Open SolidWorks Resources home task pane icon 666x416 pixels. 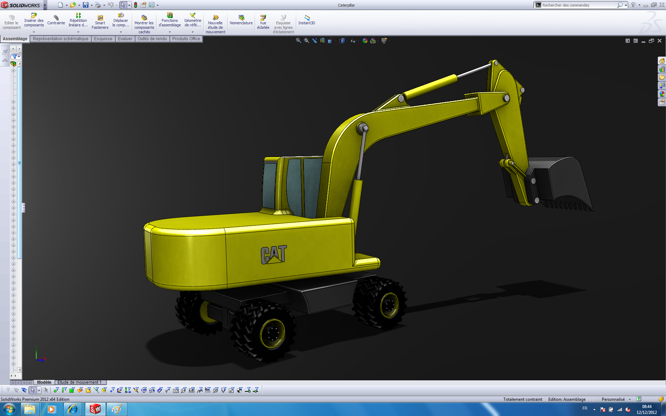tap(662, 61)
